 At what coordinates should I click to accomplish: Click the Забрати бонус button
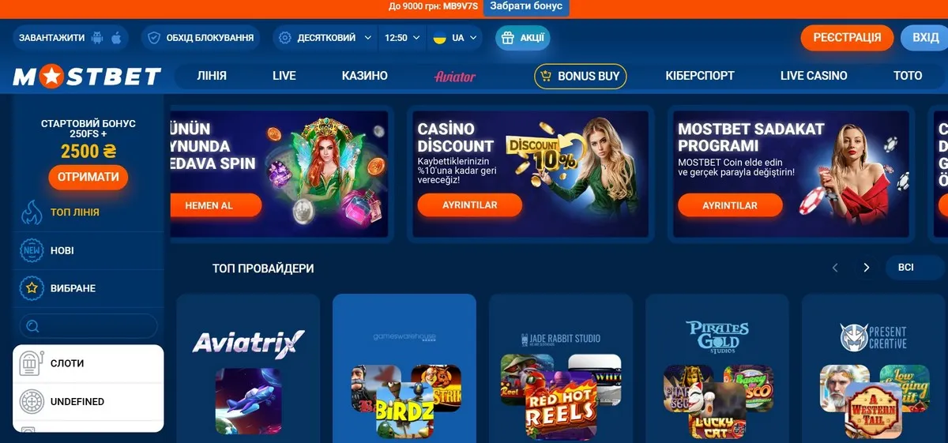(x=526, y=6)
